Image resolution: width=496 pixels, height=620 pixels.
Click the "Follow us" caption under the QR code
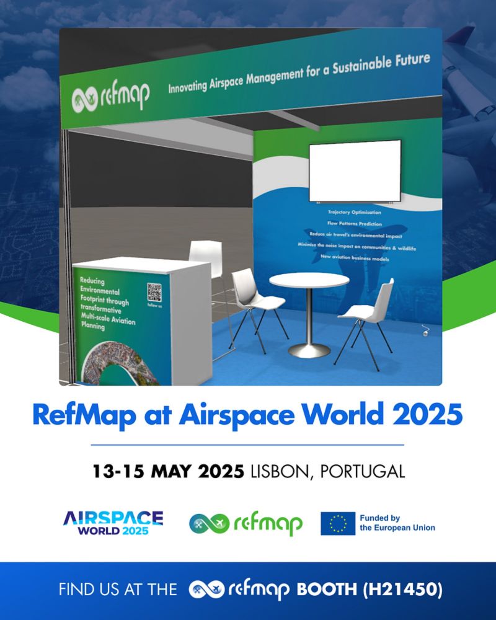coord(154,305)
